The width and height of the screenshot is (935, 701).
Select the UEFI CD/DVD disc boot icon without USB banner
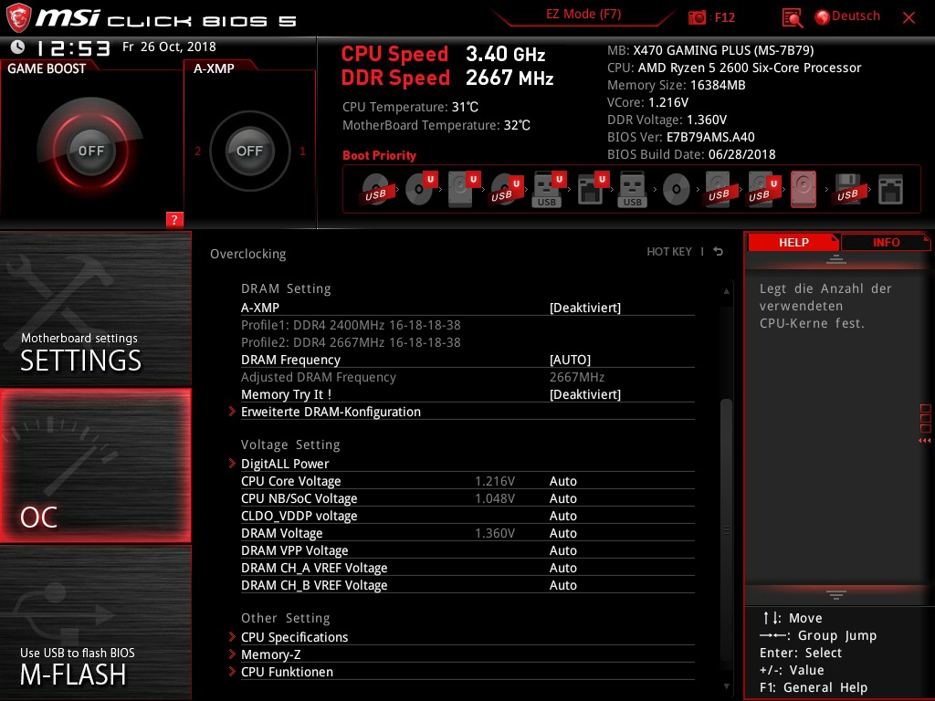coord(420,189)
